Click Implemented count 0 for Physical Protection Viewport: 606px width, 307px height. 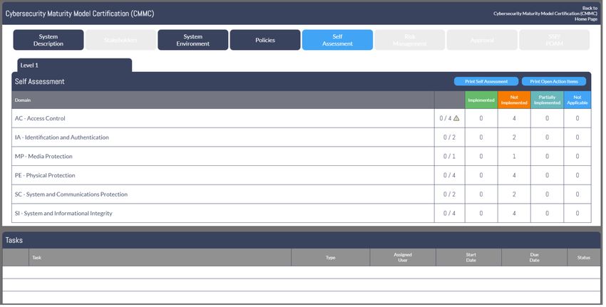481,175
